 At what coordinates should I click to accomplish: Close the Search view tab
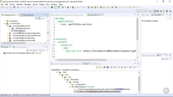[91, 64]
